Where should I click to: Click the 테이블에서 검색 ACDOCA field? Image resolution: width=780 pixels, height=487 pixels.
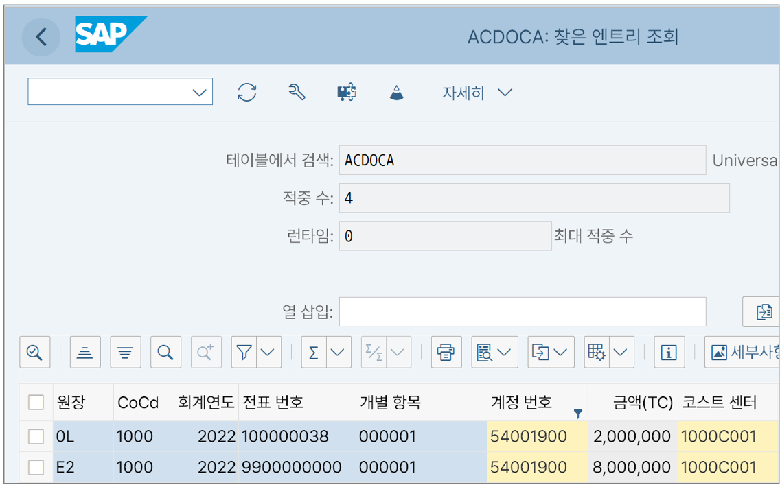click(x=523, y=160)
